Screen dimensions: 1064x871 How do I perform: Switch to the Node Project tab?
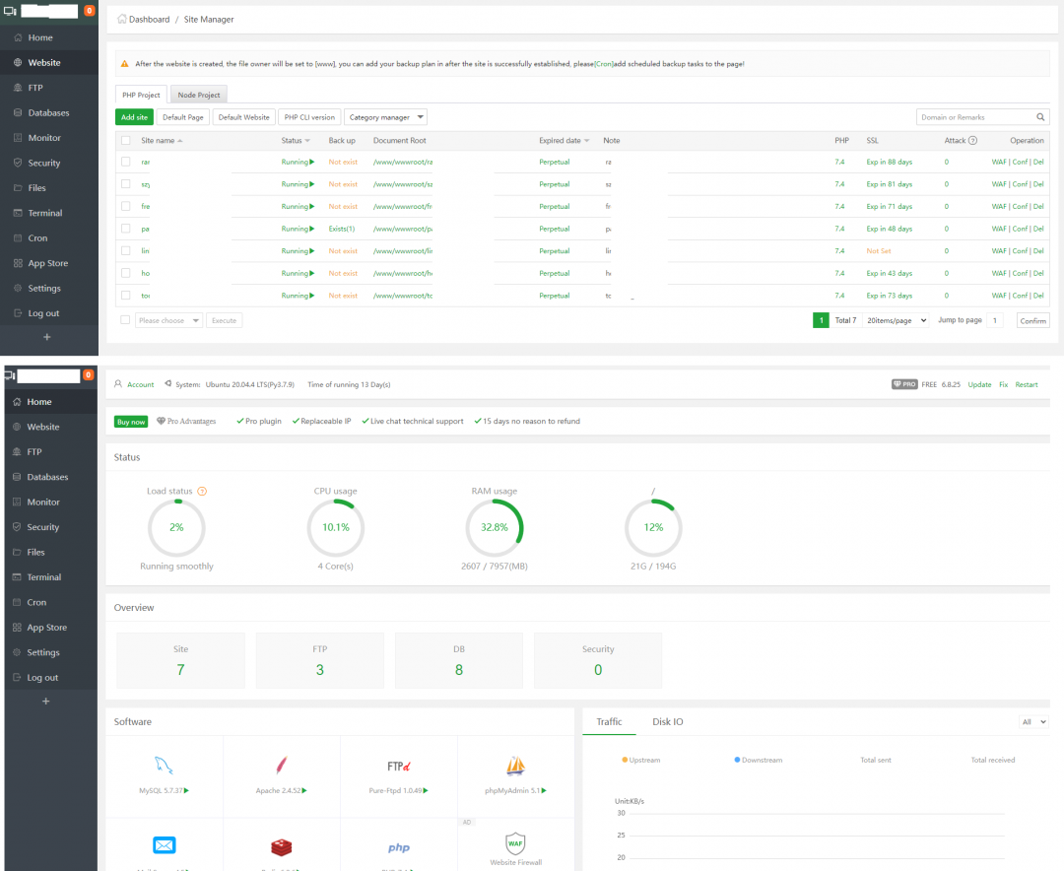[199, 95]
